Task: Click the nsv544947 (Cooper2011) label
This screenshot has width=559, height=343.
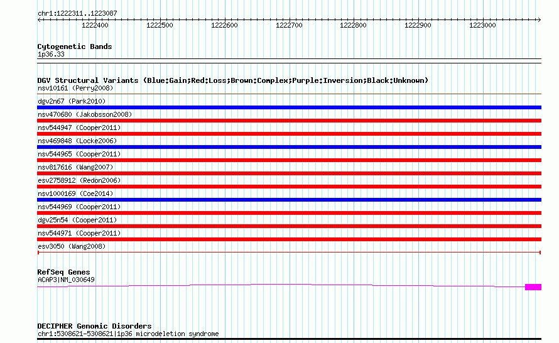Action: (x=79, y=128)
